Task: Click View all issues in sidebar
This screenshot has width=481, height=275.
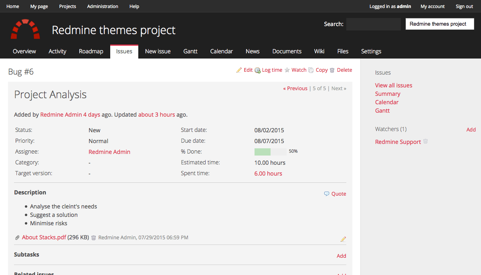Action: [394, 85]
